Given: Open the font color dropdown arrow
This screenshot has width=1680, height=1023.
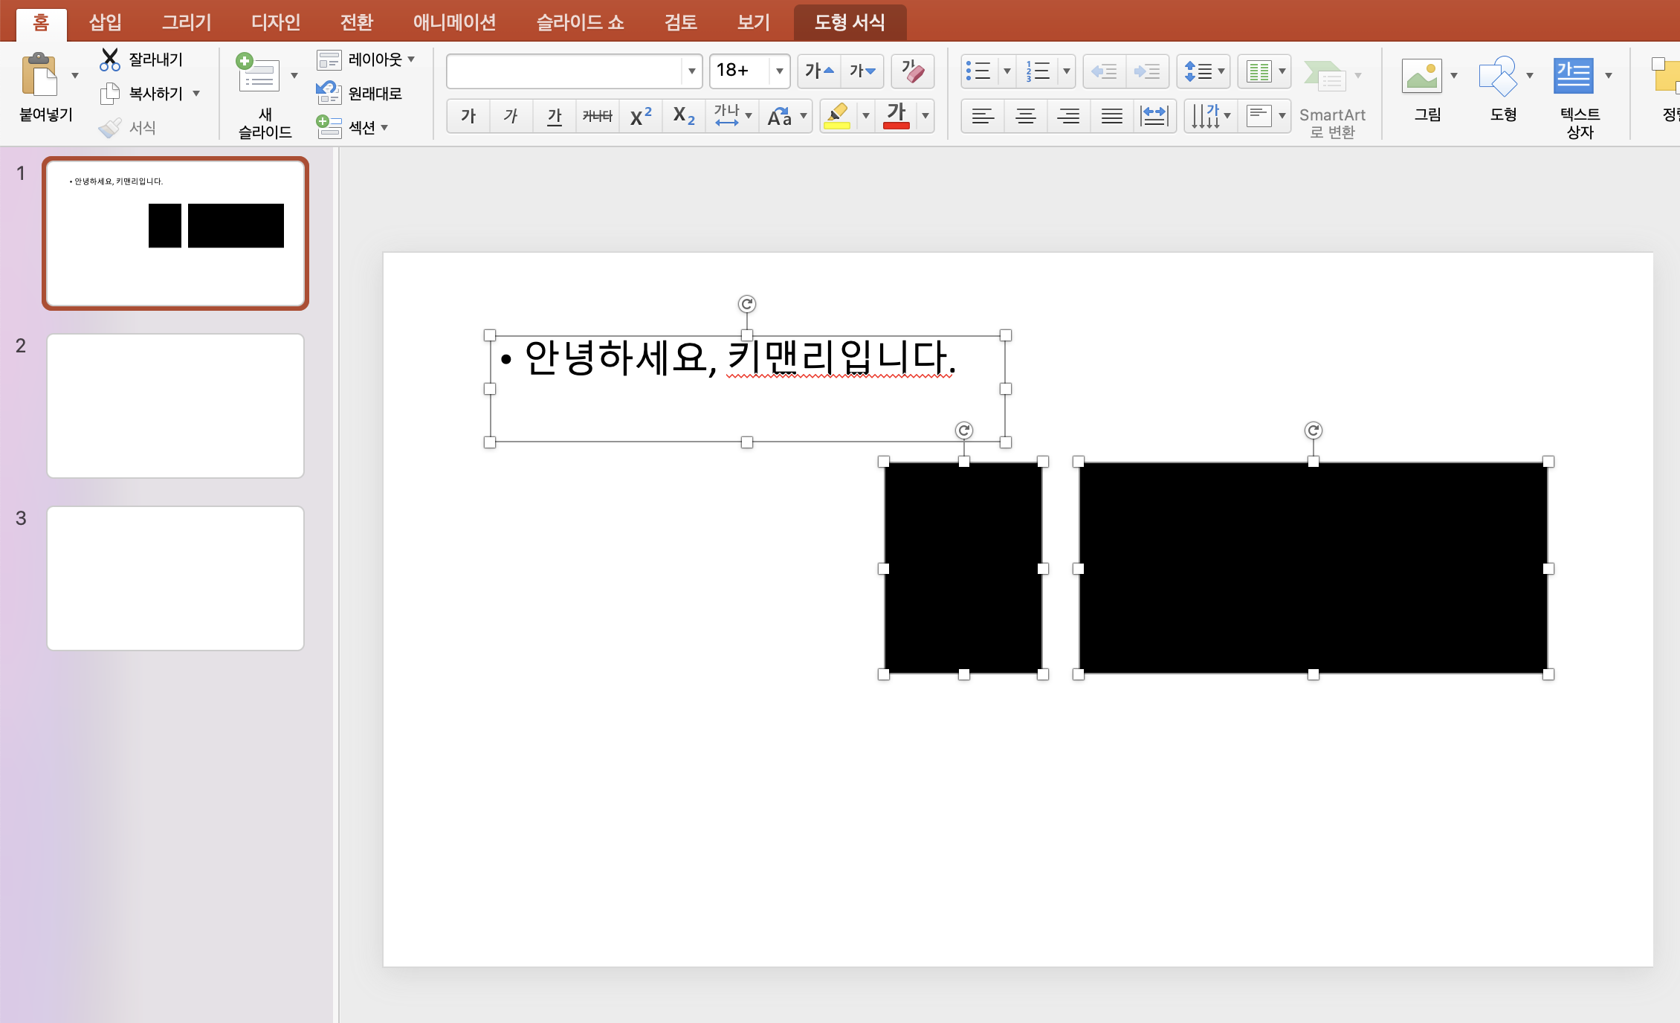Looking at the screenshot, I should [925, 116].
